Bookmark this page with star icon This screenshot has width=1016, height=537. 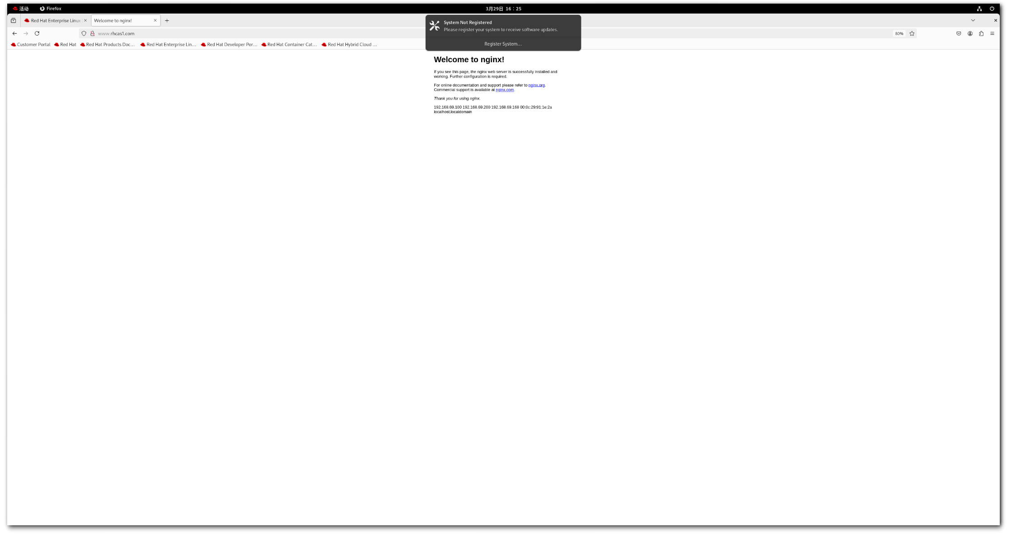click(x=912, y=33)
